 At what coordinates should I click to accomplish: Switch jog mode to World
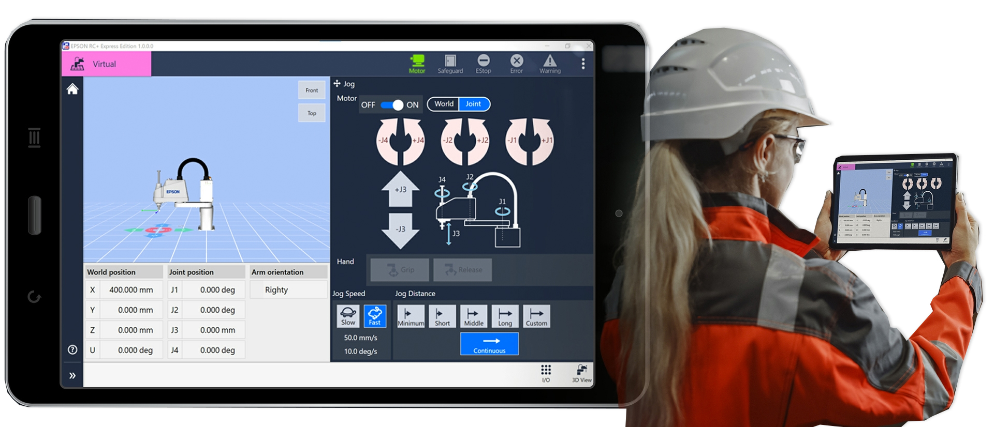(x=444, y=104)
